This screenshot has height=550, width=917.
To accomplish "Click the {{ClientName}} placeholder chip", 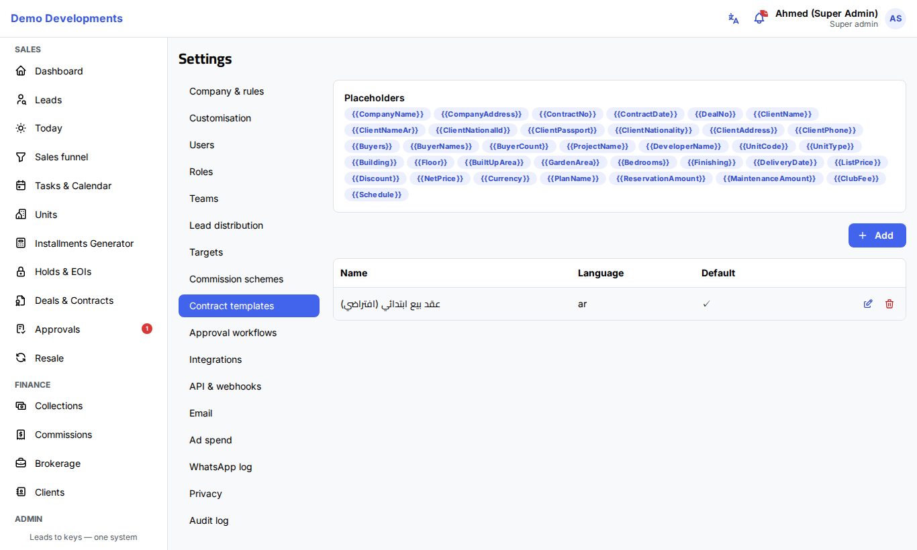I will click(782, 114).
